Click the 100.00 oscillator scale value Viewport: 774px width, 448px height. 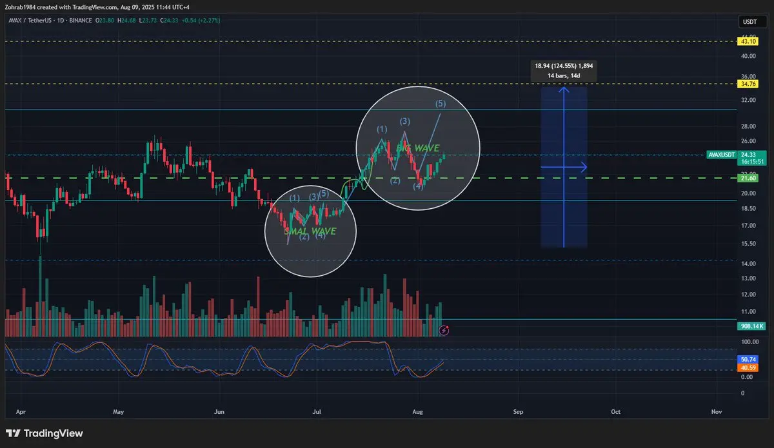[750, 342]
